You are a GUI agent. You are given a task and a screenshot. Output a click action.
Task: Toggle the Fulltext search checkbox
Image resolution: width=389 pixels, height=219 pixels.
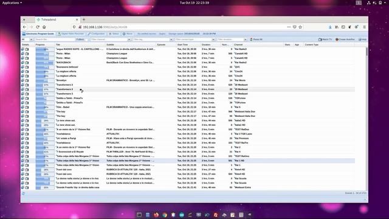click(x=86, y=40)
